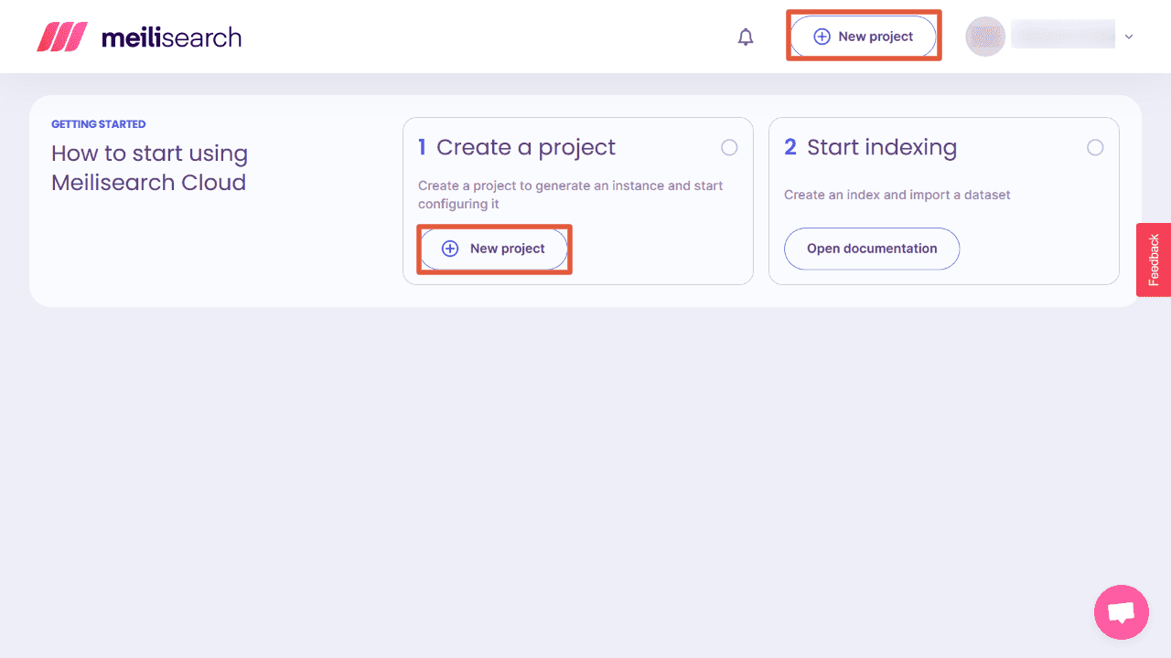Image resolution: width=1171 pixels, height=658 pixels.
Task: Open the notifications bell
Action: tap(746, 37)
